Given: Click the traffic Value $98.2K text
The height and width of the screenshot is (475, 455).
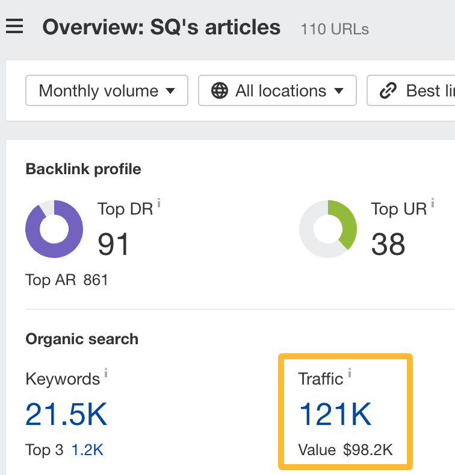Looking at the screenshot, I should pyautogui.click(x=345, y=450).
